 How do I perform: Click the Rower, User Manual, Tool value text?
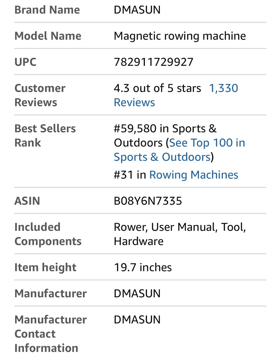tap(180, 227)
